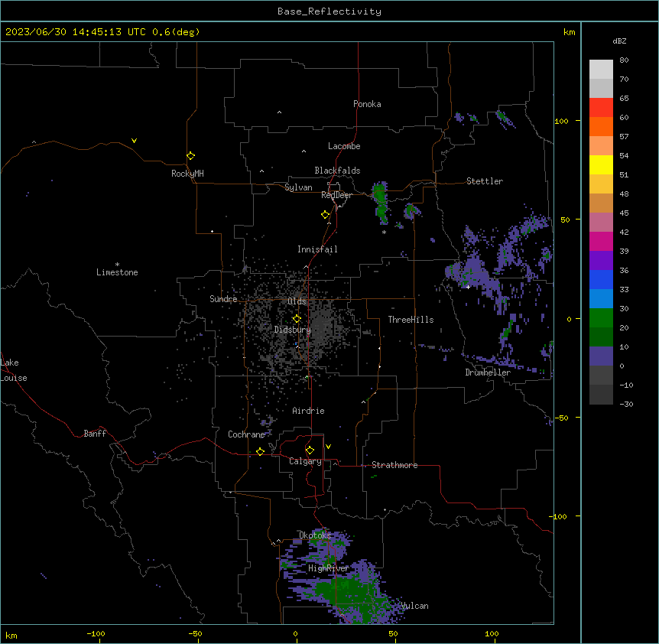659x644 pixels.
Task: Click the Cochrane label
Action: tap(246, 434)
